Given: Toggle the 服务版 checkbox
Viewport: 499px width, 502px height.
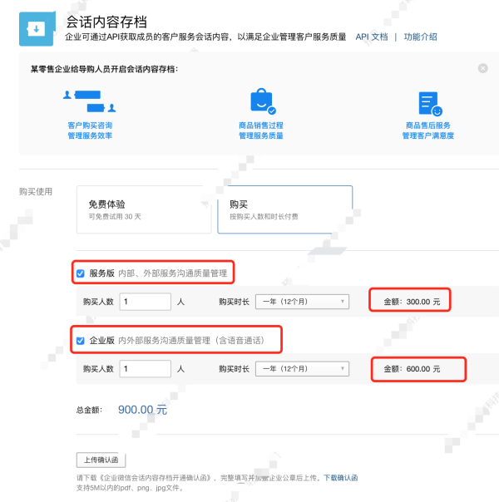Looking at the screenshot, I should point(80,273).
